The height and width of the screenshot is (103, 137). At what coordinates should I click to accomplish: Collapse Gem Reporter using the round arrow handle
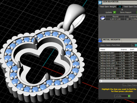click(122, 9)
